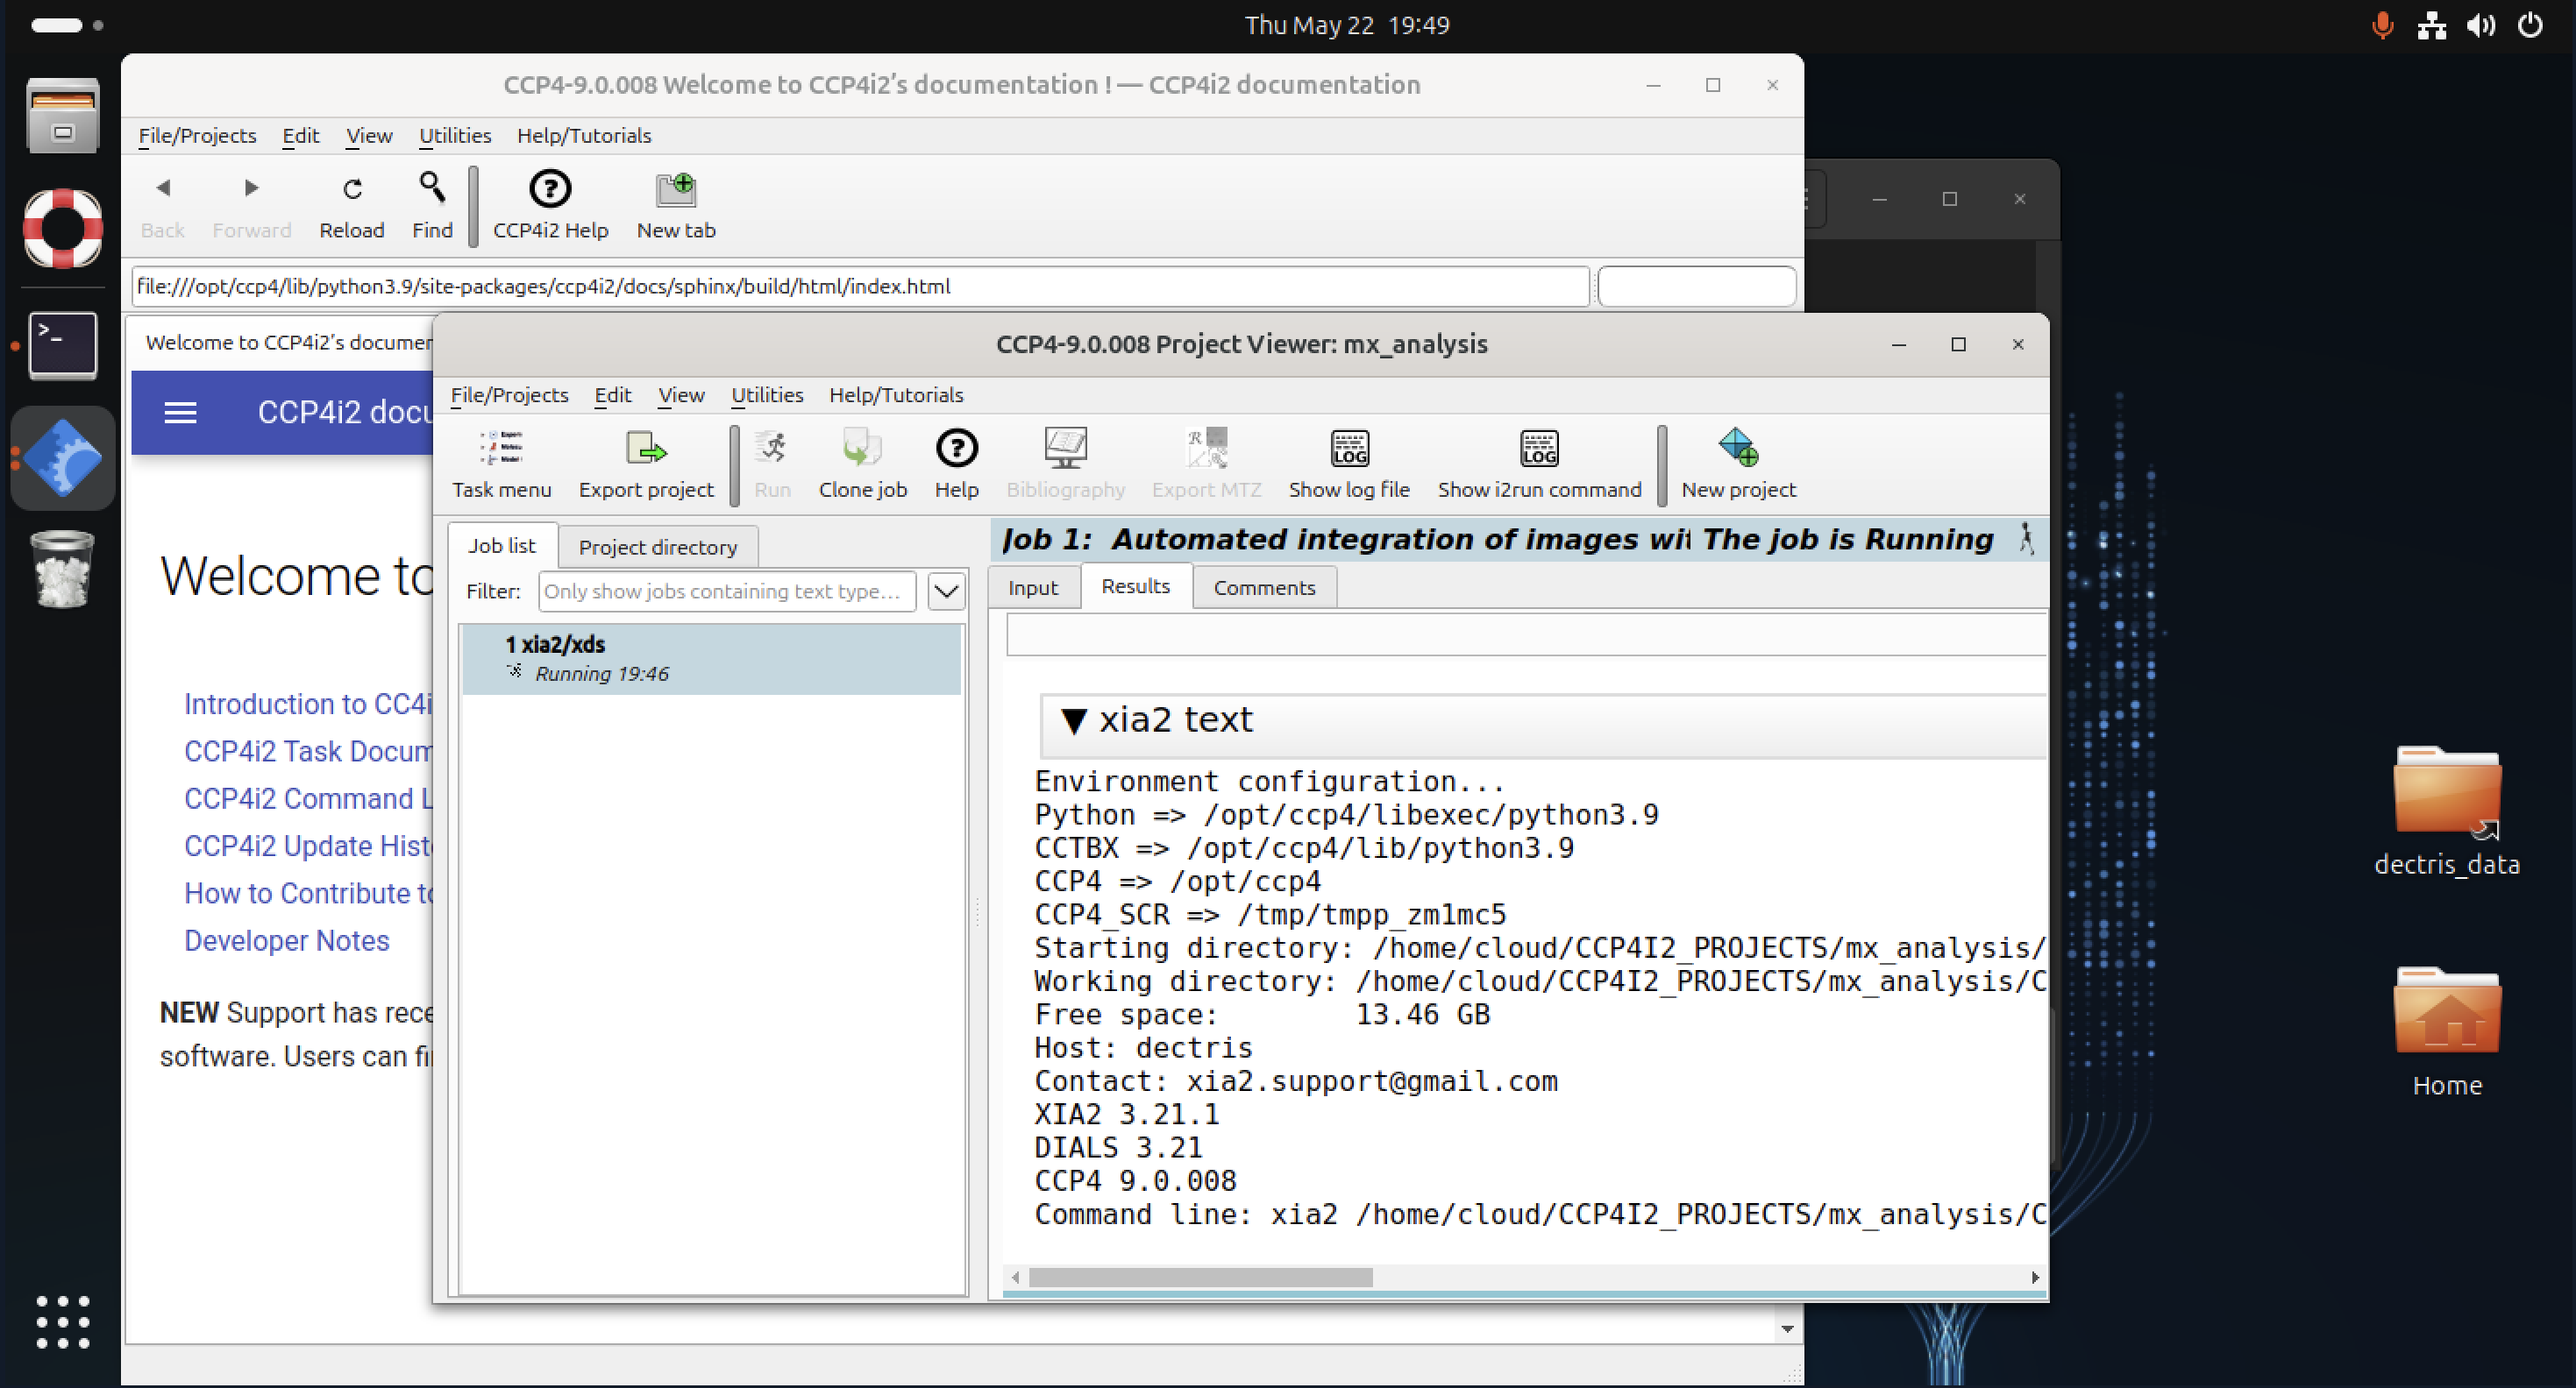Switch to the Project directory tab
Image resolution: width=2576 pixels, height=1388 pixels.
657,548
